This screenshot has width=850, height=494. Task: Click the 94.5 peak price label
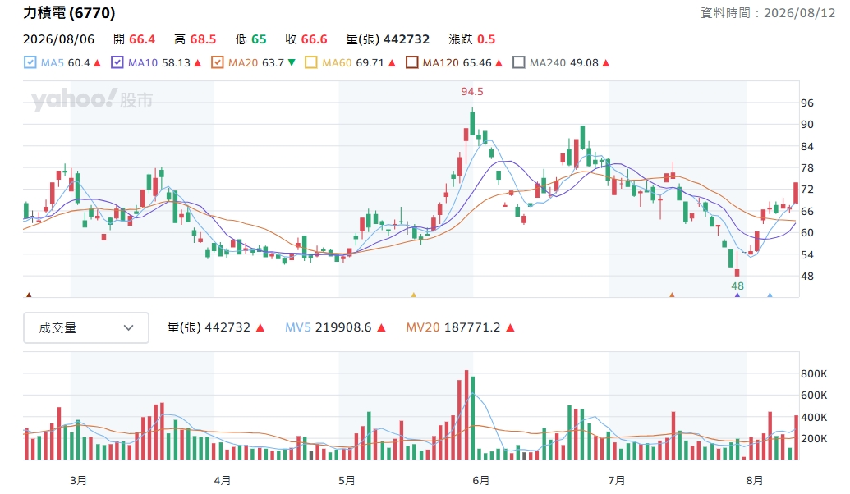coord(472,92)
